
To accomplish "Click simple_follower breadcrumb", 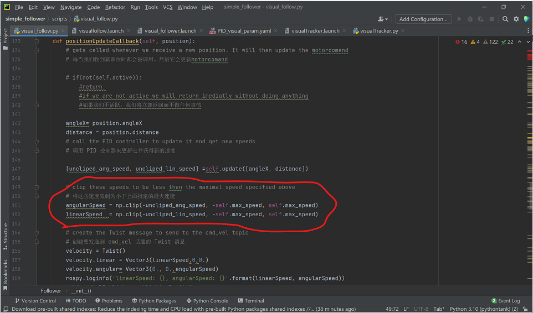I will [x=25, y=19].
